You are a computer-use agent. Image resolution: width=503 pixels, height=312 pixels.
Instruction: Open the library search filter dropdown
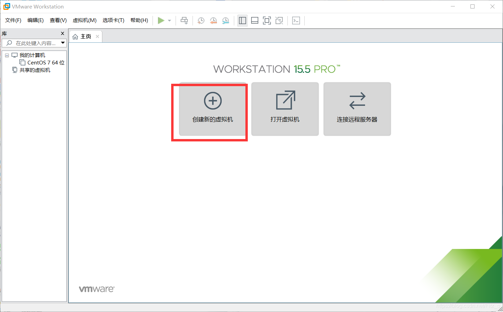tap(63, 43)
